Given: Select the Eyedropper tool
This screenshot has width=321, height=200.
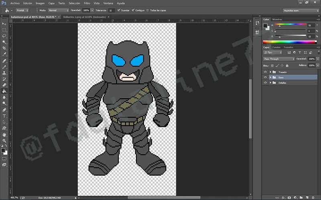Looking at the screenshot, I should click(x=4, y=54).
